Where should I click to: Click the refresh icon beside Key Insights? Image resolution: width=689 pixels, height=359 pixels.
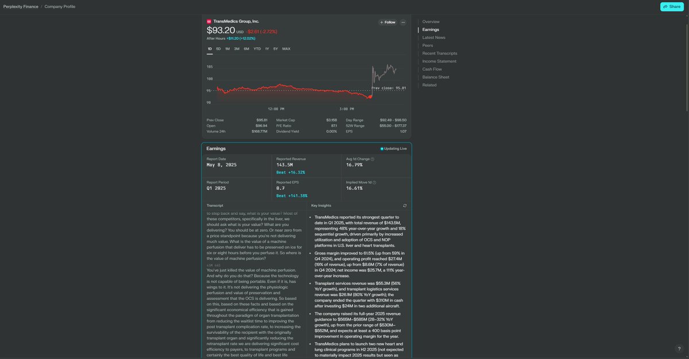[405, 205]
